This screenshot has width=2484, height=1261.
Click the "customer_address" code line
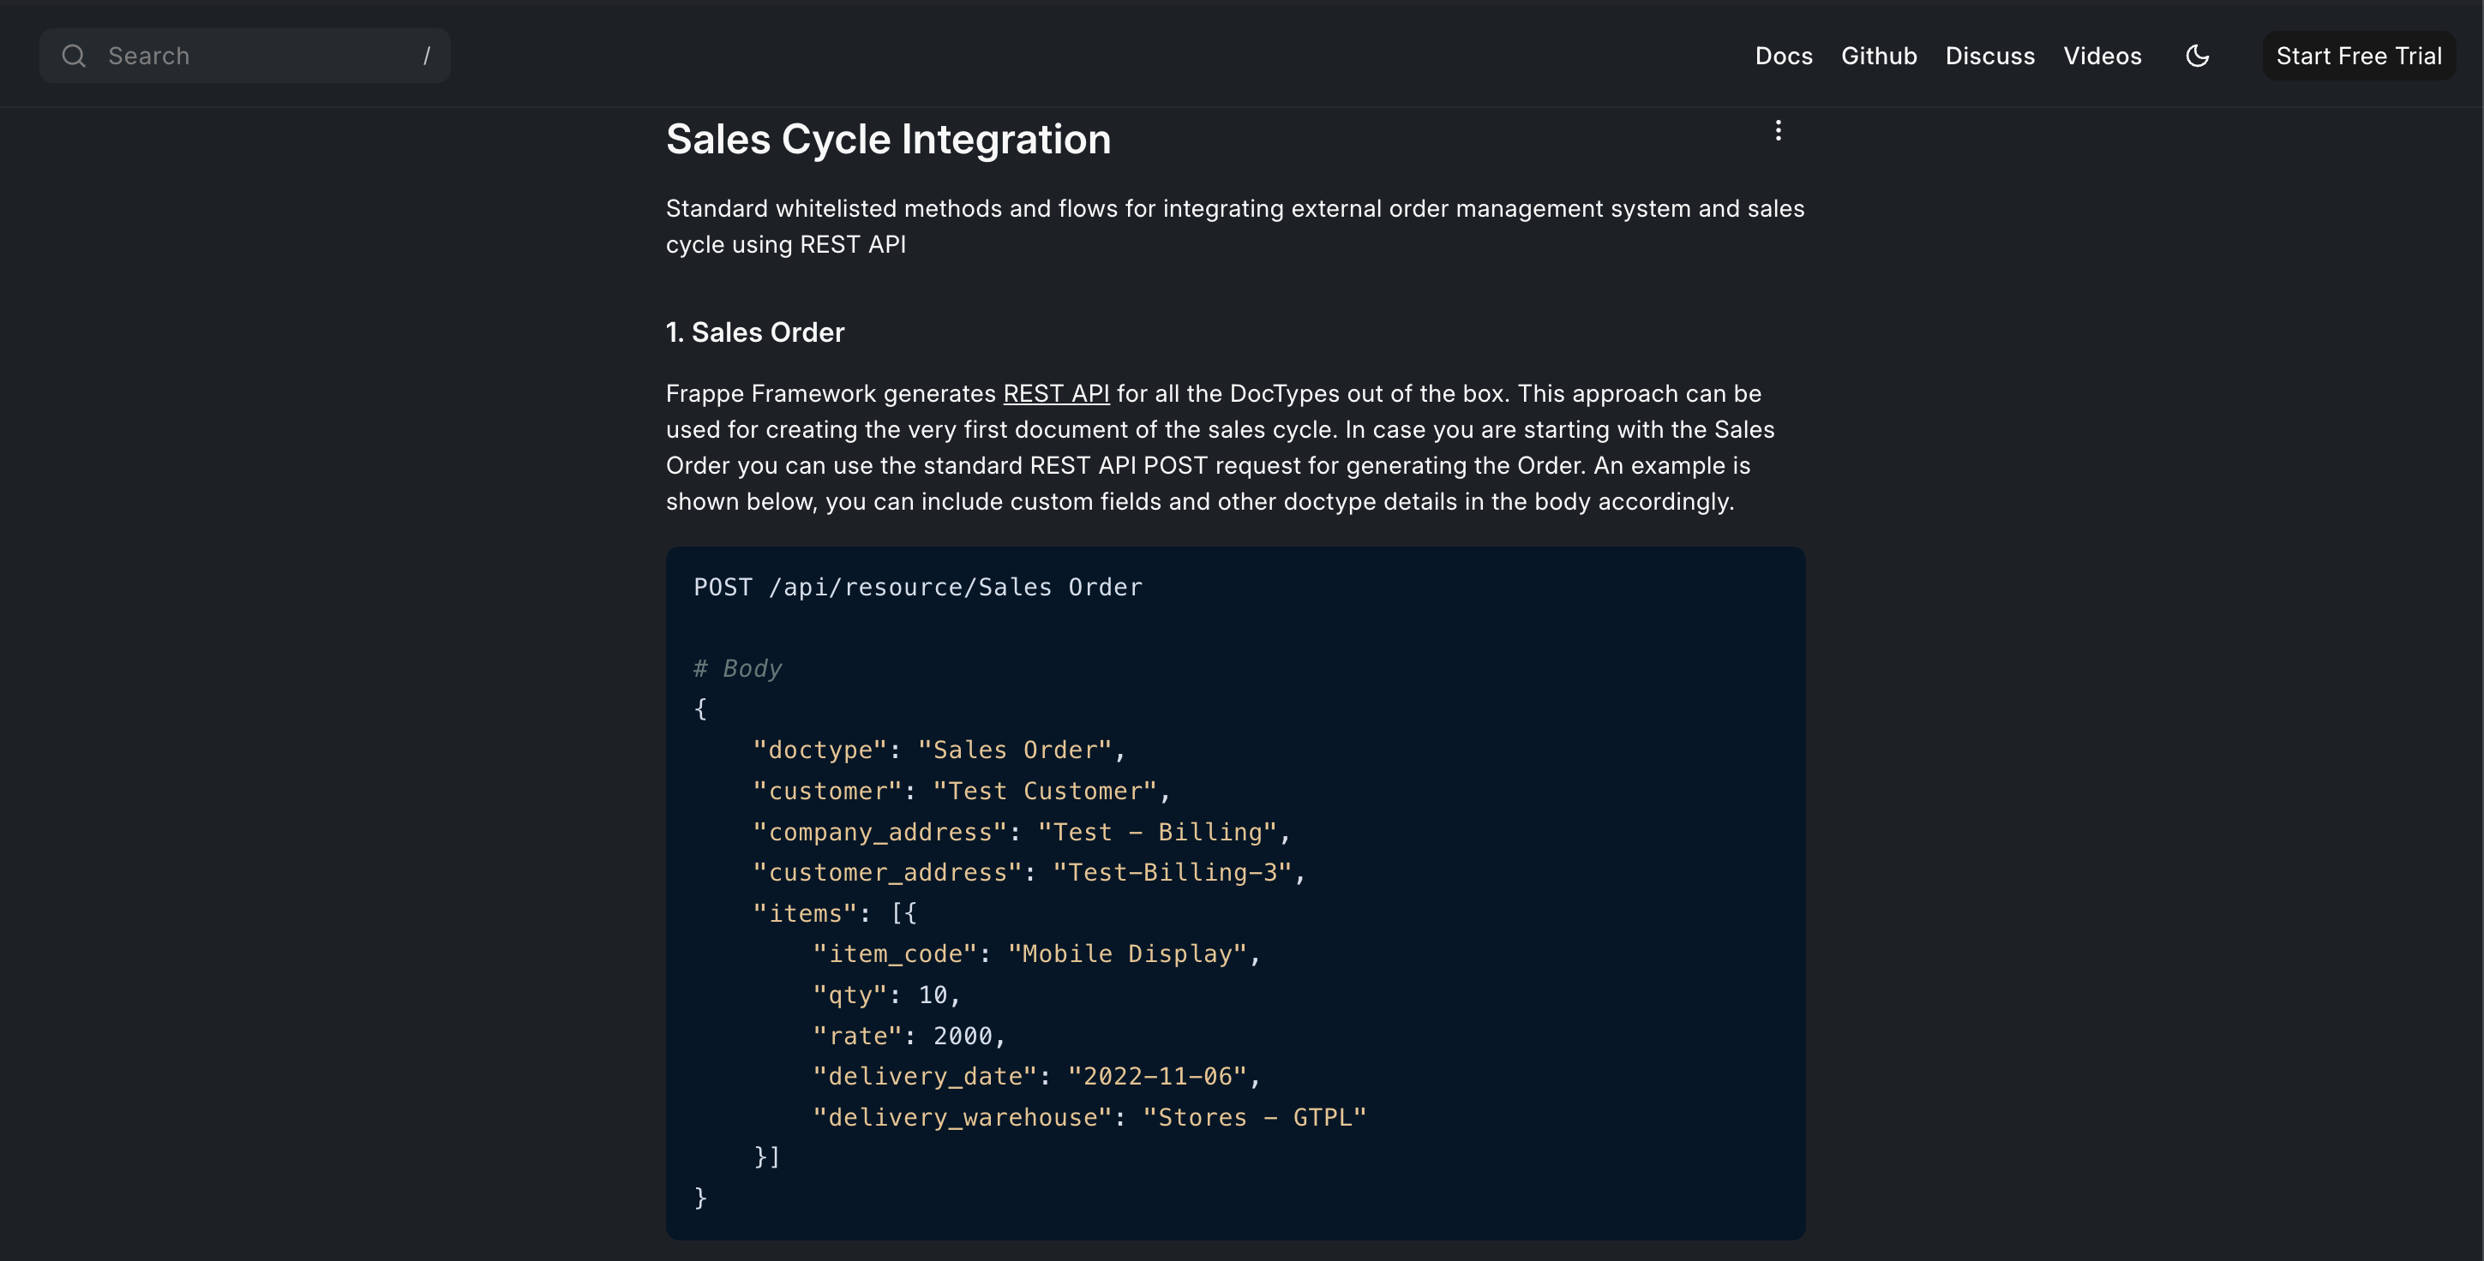point(1029,872)
